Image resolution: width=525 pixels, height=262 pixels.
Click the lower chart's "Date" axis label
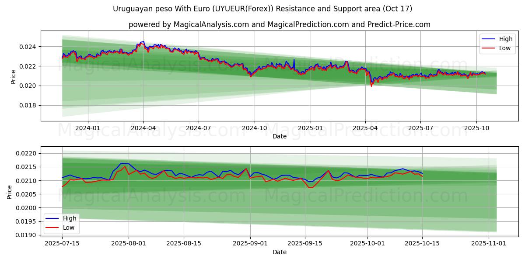279,252
